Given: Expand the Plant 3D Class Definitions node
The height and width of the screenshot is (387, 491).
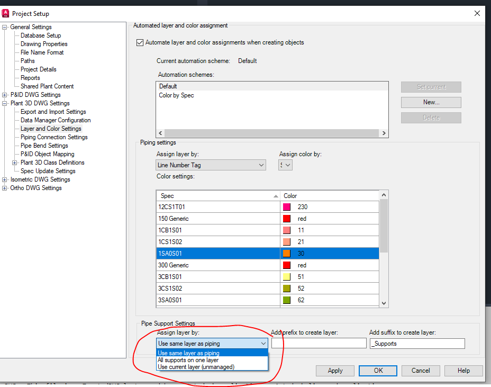Looking at the screenshot, I should coord(15,162).
